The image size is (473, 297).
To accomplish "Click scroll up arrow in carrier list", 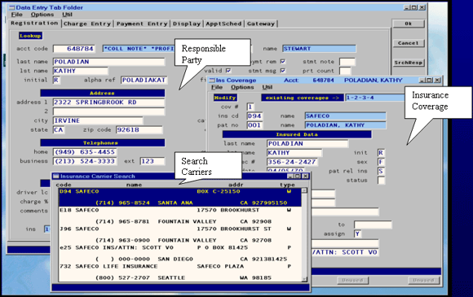I will pos(304,190).
